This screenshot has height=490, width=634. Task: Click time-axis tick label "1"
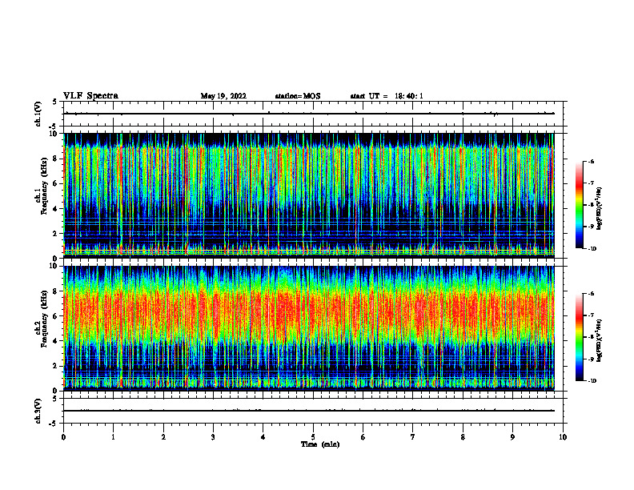tap(113, 437)
